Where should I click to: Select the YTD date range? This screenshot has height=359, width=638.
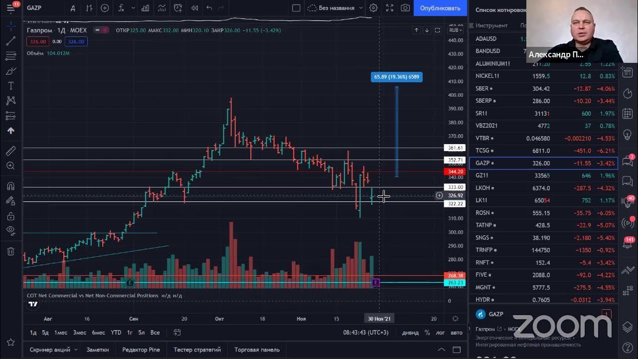[x=116, y=333]
